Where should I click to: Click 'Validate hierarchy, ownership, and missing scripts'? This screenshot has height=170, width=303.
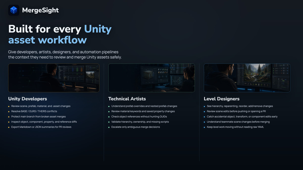[140, 122]
